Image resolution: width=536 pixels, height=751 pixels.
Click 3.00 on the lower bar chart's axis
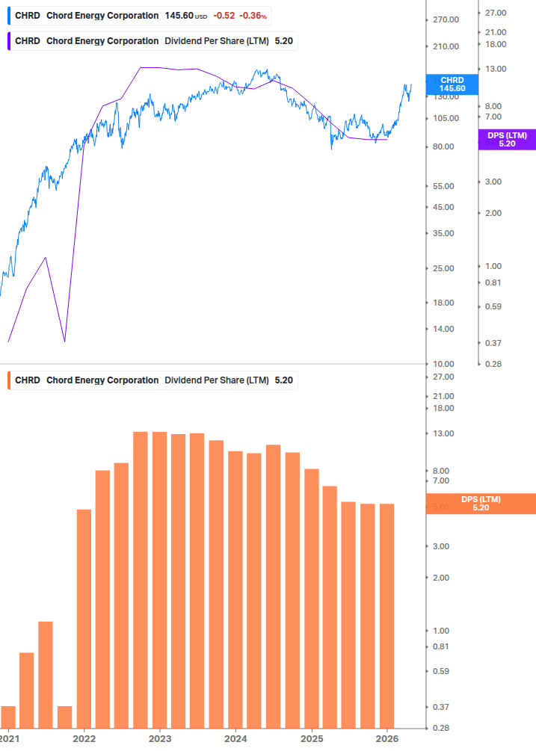coord(441,546)
